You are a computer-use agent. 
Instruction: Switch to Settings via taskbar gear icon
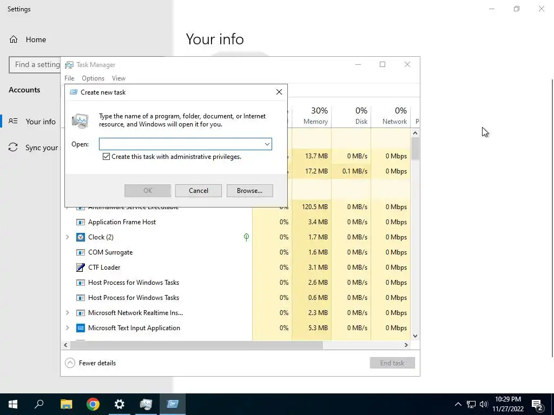pos(120,404)
